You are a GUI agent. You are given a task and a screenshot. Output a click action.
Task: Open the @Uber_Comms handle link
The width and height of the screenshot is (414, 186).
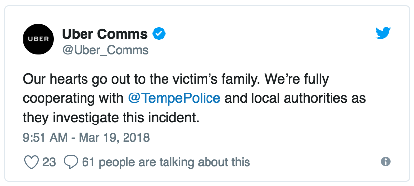pos(105,50)
